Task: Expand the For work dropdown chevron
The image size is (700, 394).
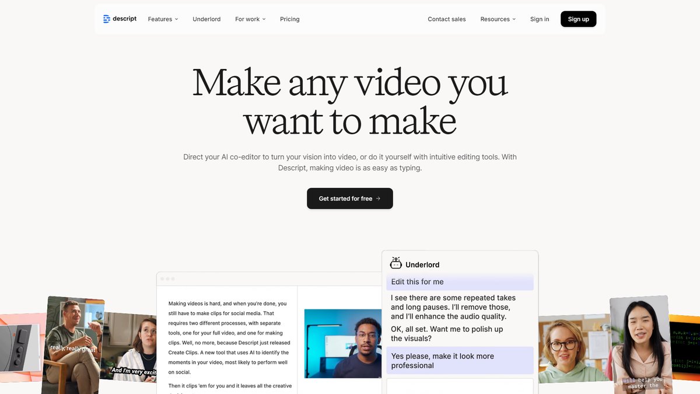Action: click(x=264, y=19)
